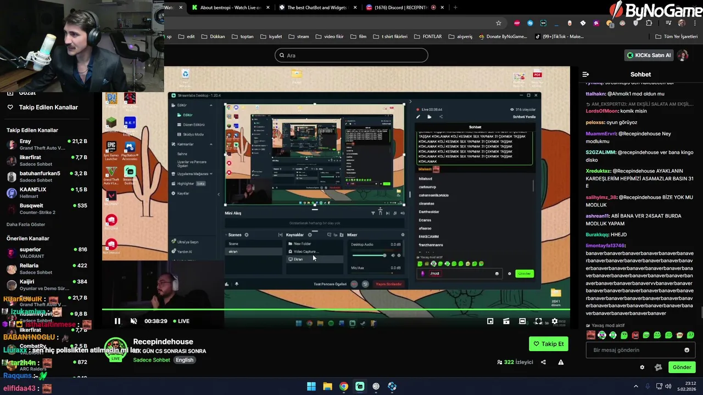Share the stream via share icon
Screen dimensions: 703x395
[x=543, y=362]
